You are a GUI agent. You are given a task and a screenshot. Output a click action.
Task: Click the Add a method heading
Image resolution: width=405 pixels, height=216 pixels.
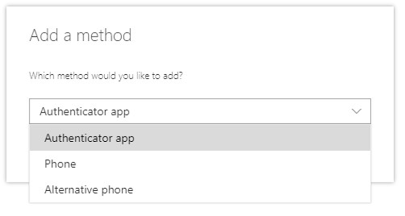pyautogui.click(x=80, y=36)
